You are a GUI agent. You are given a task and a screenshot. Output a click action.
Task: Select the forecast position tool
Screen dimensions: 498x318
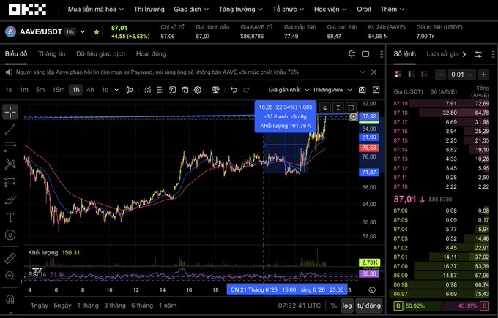tap(10, 182)
